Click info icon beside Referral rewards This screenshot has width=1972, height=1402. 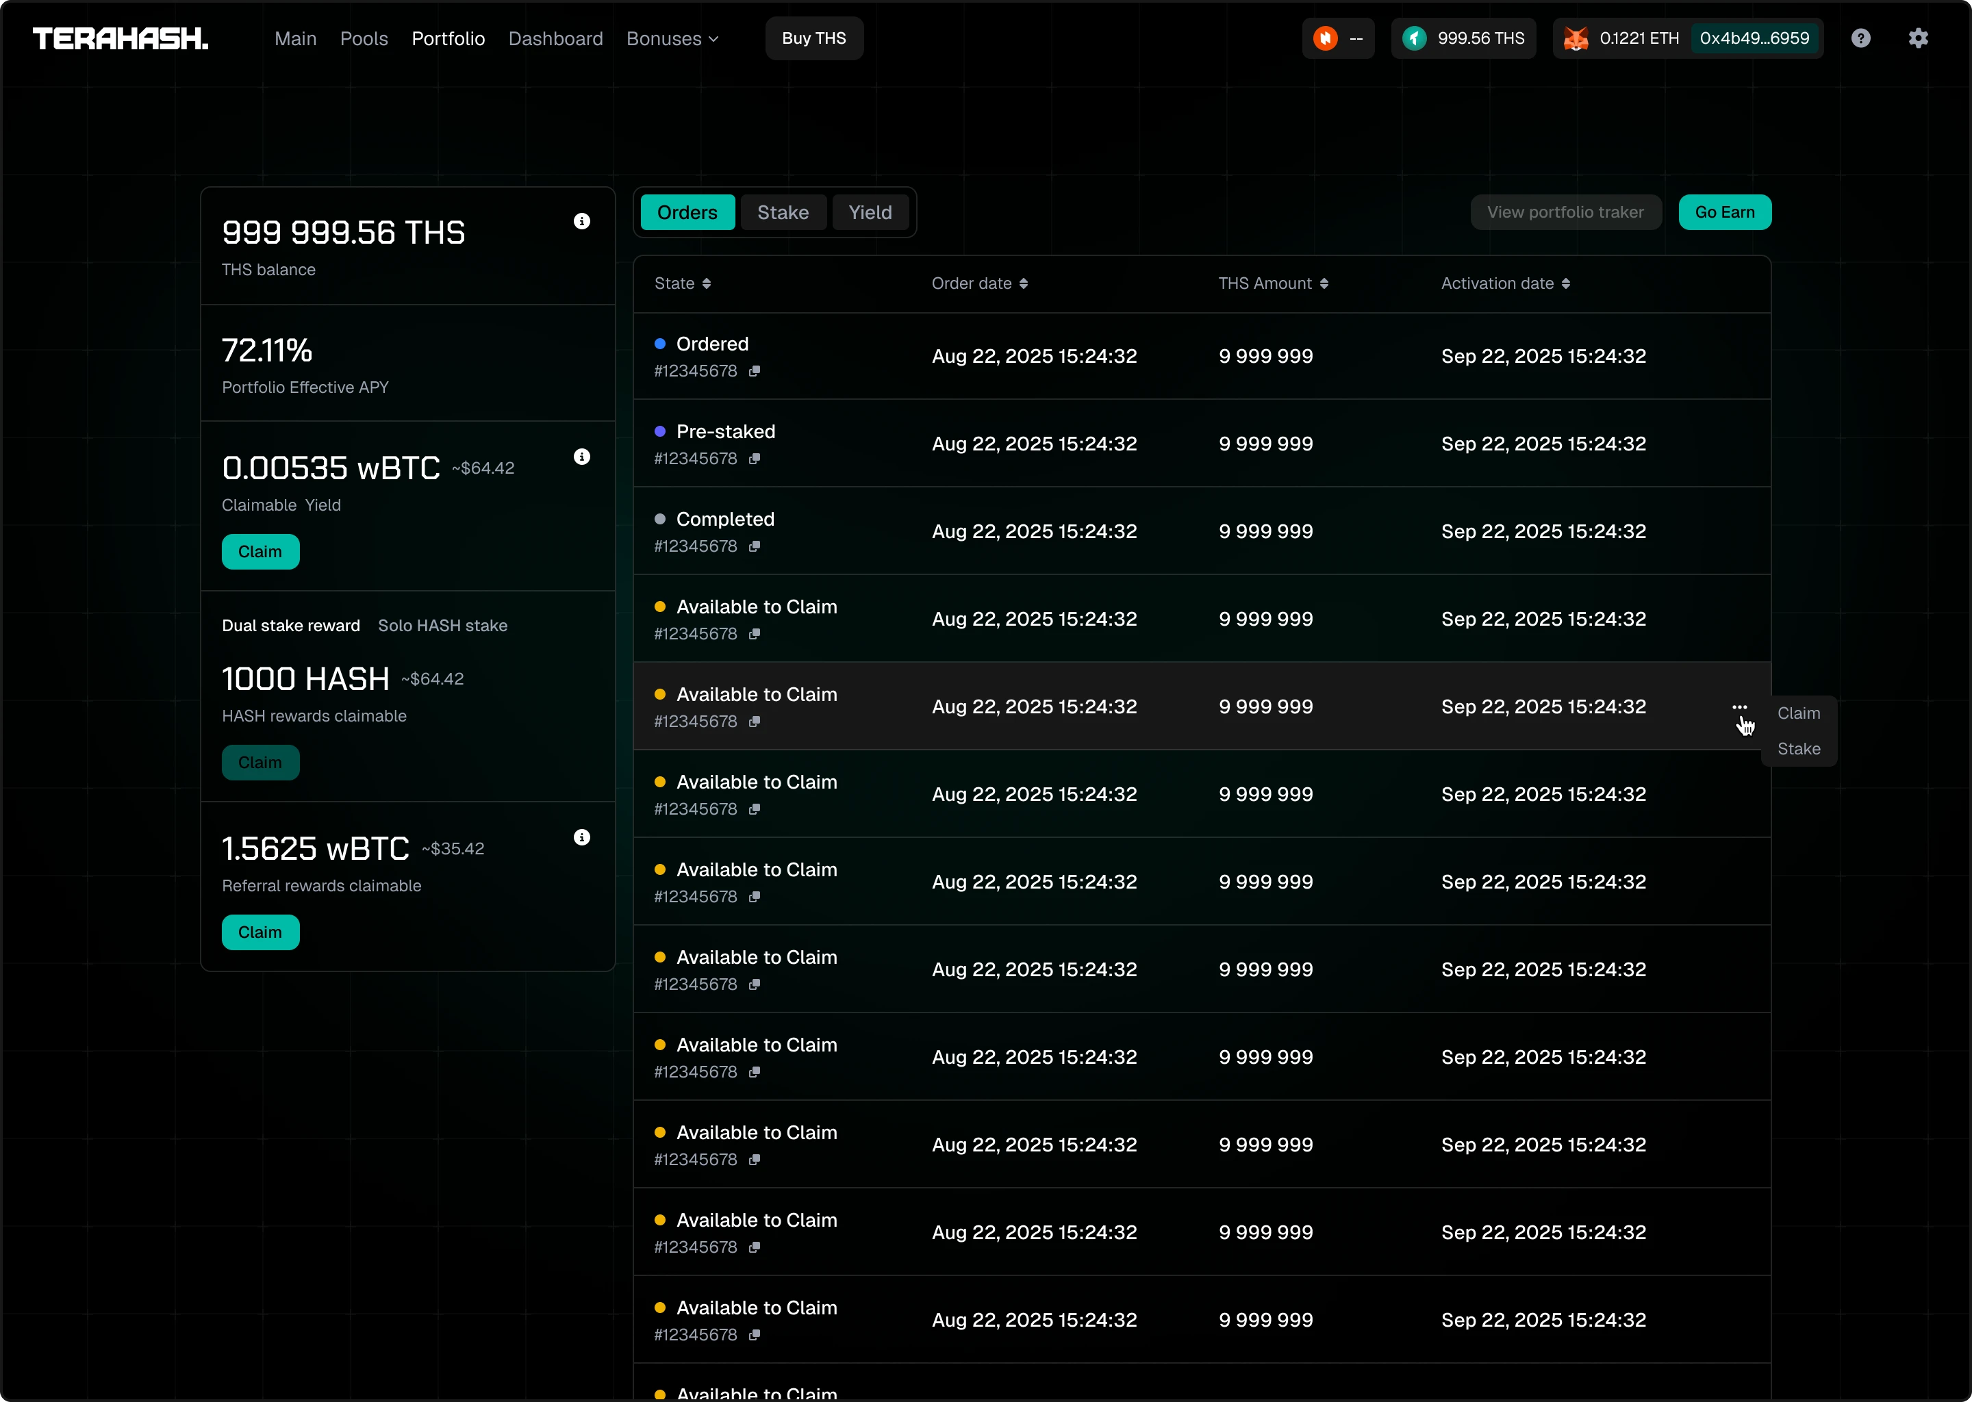click(582, 837)
